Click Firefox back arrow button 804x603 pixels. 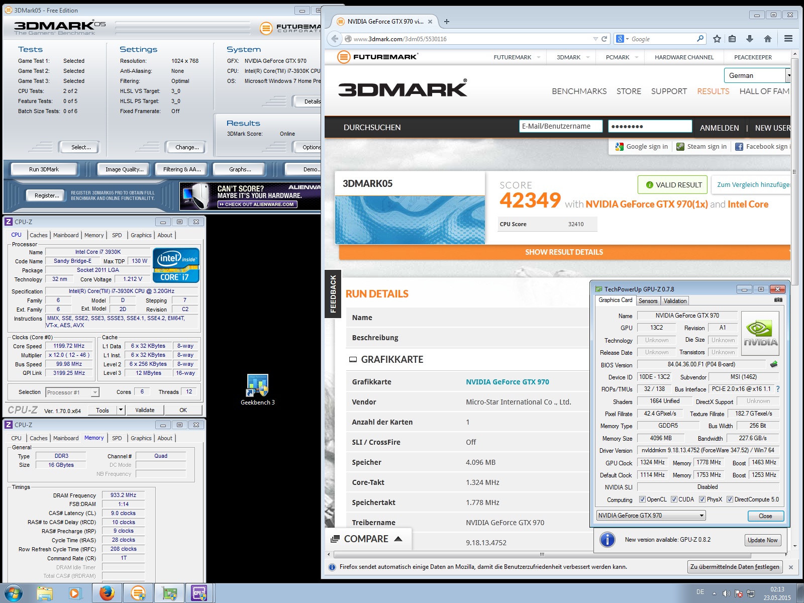335,39
